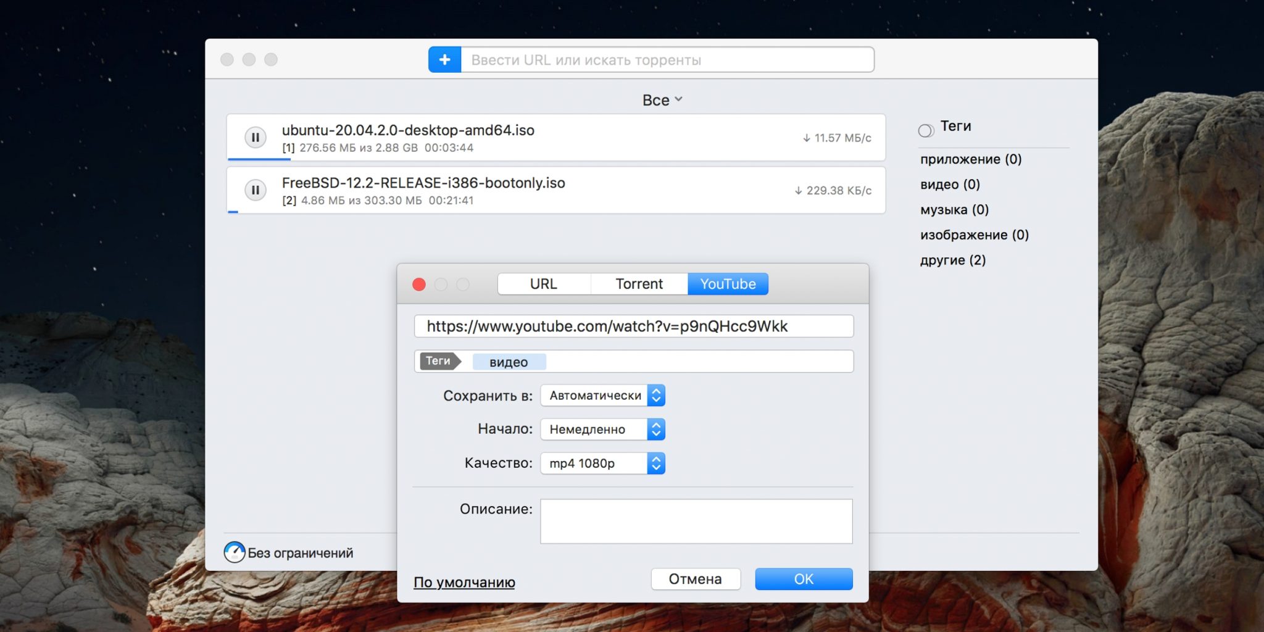Pause the ubuntu-20.04.2.0 download
1264x632 pixels.
(x=256, y=138)
